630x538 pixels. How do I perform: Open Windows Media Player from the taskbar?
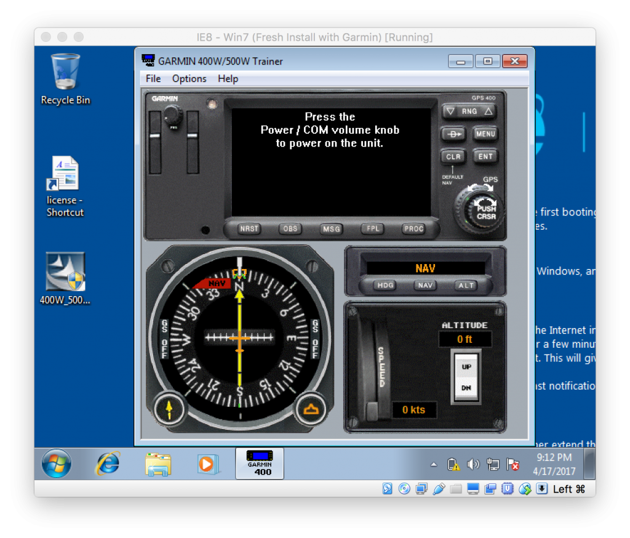tap(208, 464)
